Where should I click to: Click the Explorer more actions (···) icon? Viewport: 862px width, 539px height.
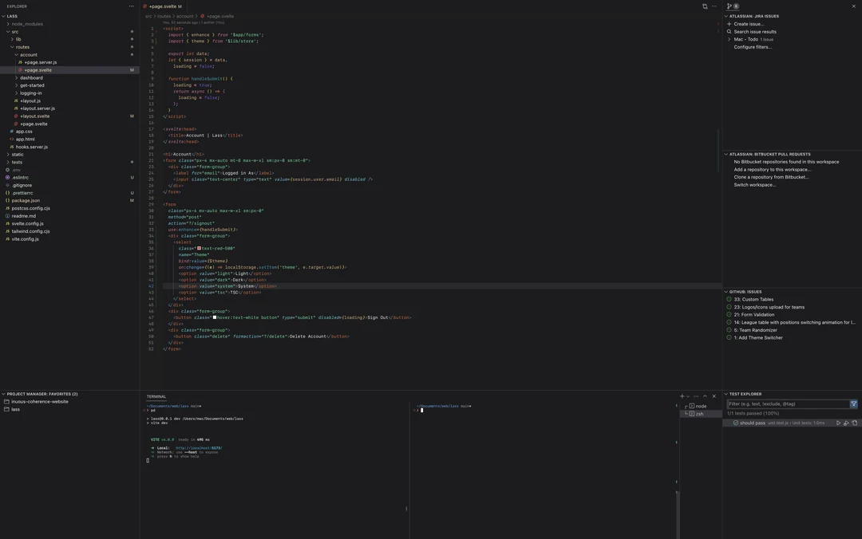point(130,5)
